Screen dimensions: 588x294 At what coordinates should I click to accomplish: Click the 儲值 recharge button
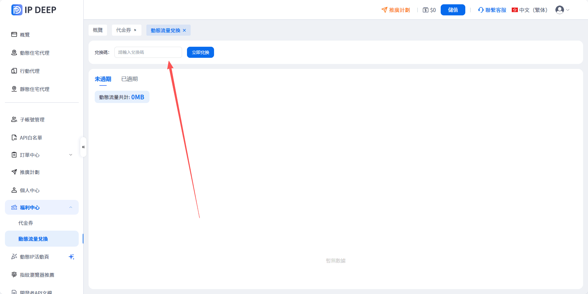(x=453, y=10)
